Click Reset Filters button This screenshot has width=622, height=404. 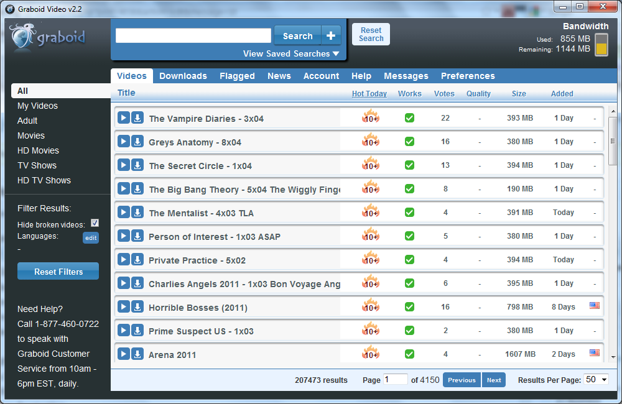(x=58, y=271)
